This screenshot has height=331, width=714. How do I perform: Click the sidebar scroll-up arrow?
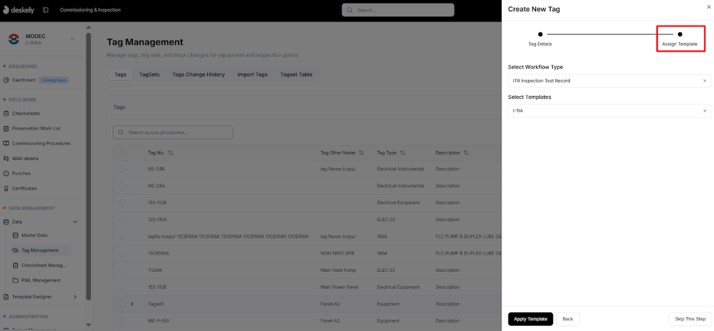point(88,26)
